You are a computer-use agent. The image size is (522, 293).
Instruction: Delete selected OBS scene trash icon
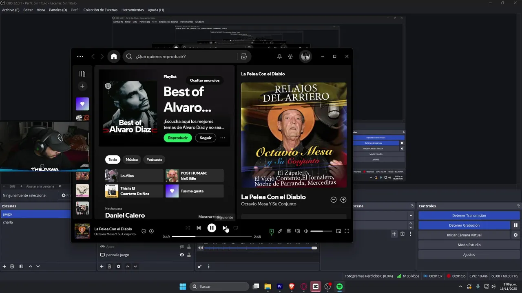[x=12, y=267]
